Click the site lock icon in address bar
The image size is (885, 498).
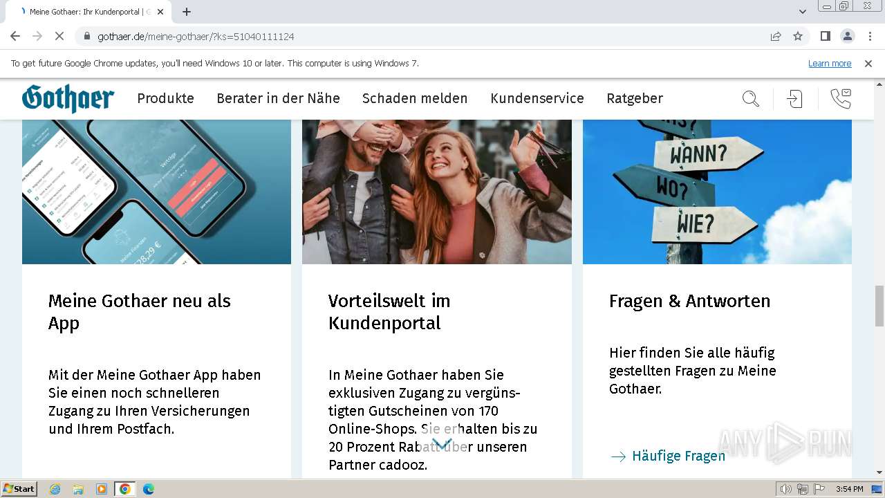coord(87,36)
